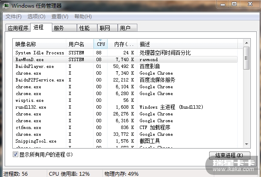Click the scrollbar up arrow
The image size is (261, 177).
pos(247,43)
